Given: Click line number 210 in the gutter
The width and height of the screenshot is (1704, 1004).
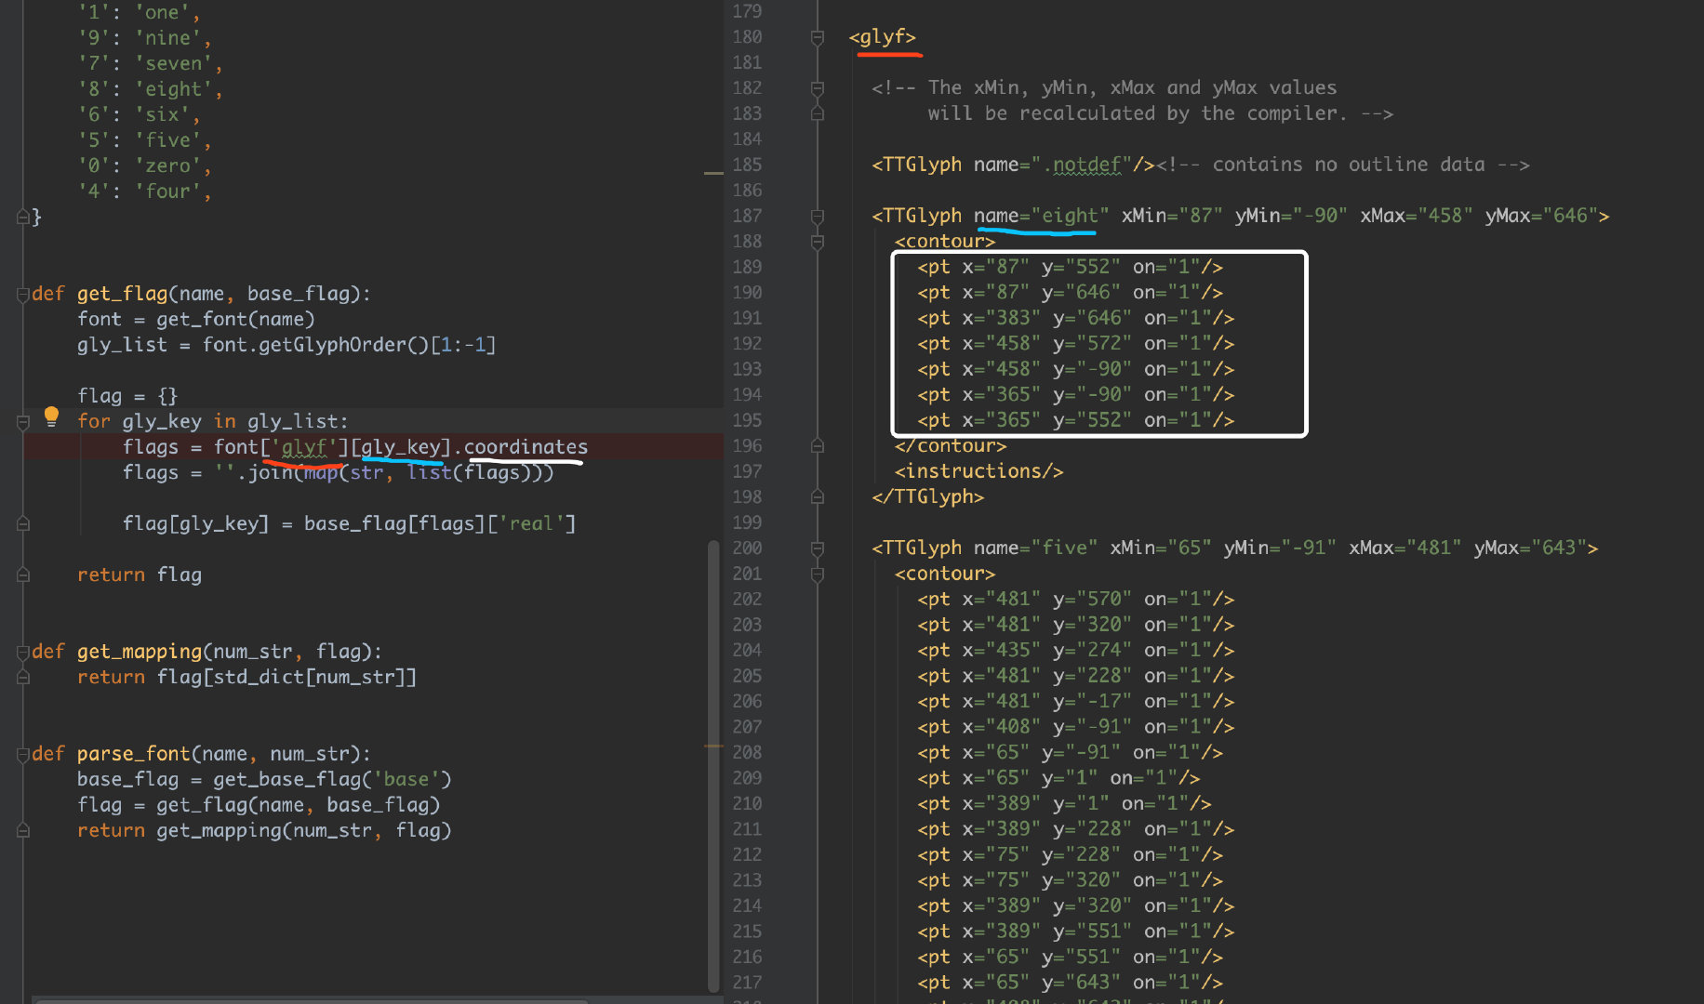Looking at the screenshot, I should tap(747, 804).
